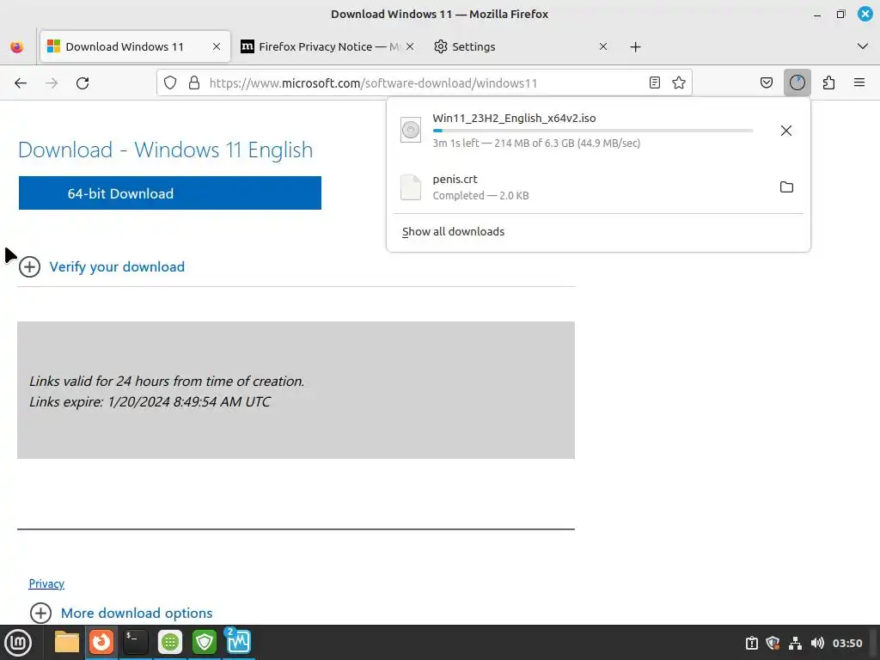Click volume speaker tray icon
The height and width of the screenshot is (660, 880).
[x=817, y=643]
